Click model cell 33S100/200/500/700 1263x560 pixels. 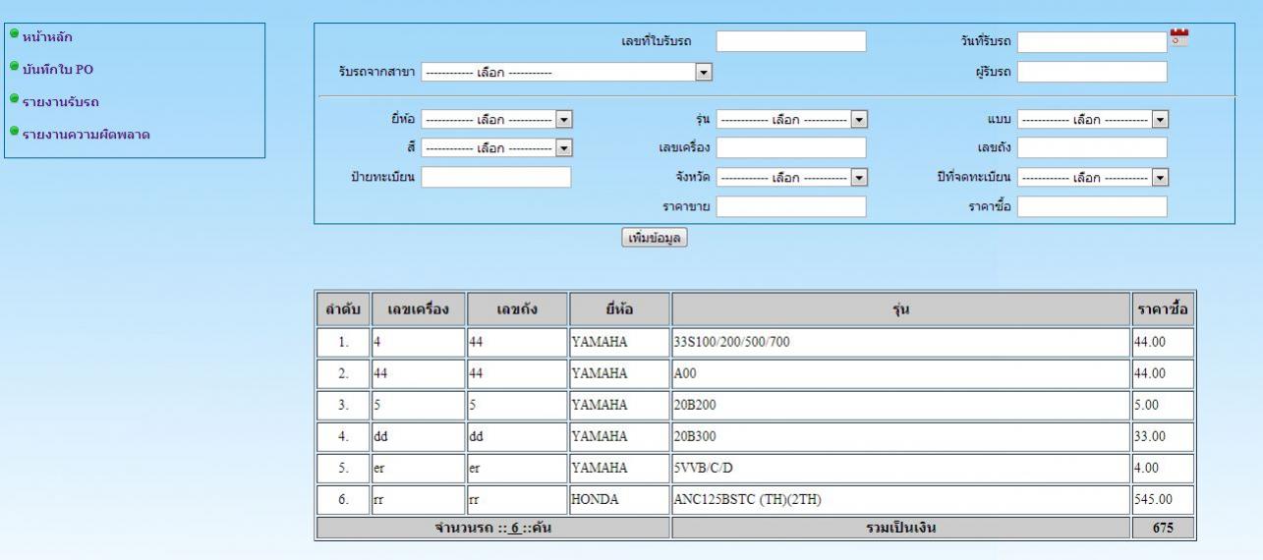(899, 343)
